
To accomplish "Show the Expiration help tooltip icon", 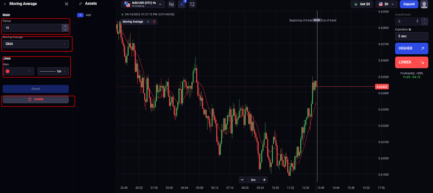I will tap(410, 30).
